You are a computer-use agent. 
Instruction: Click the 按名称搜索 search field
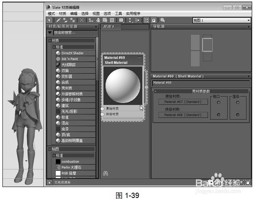[76, 32]
